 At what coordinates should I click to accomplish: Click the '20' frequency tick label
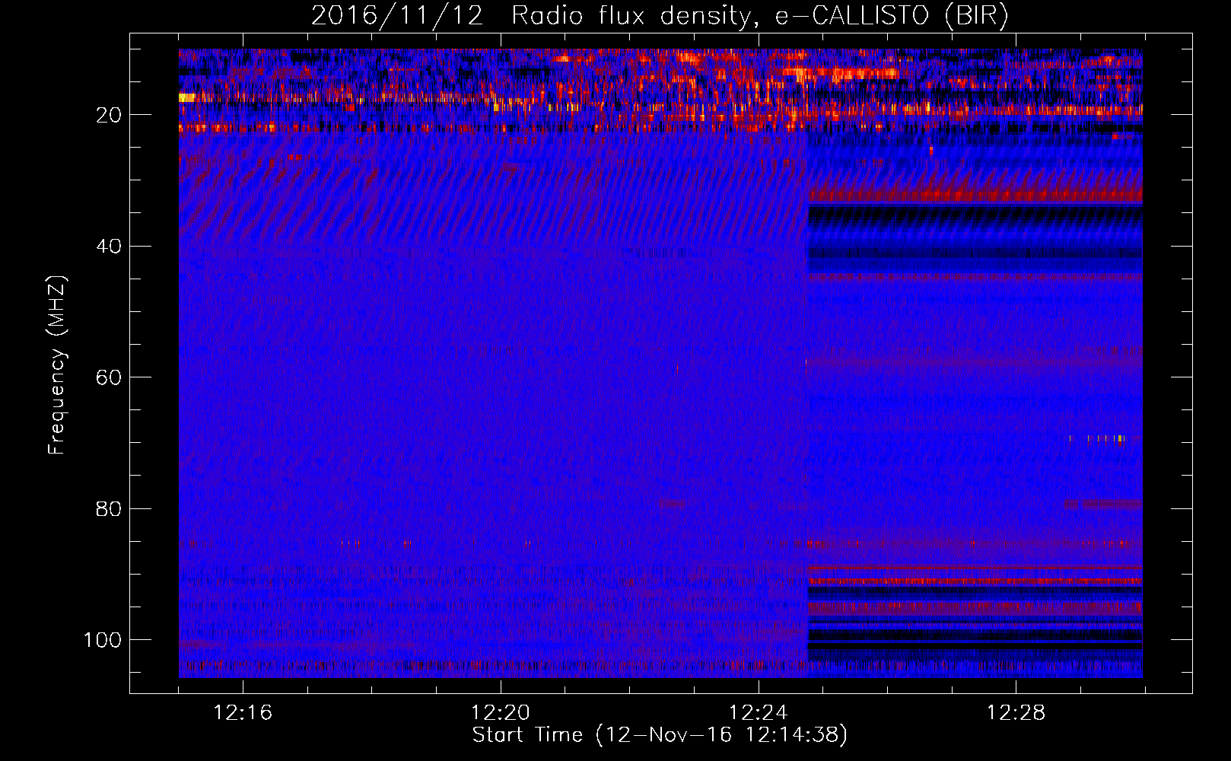click(x=110, y=116)
